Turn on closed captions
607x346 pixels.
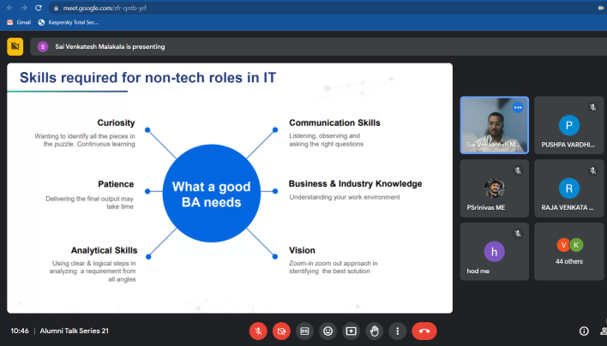tap(304, 331)
